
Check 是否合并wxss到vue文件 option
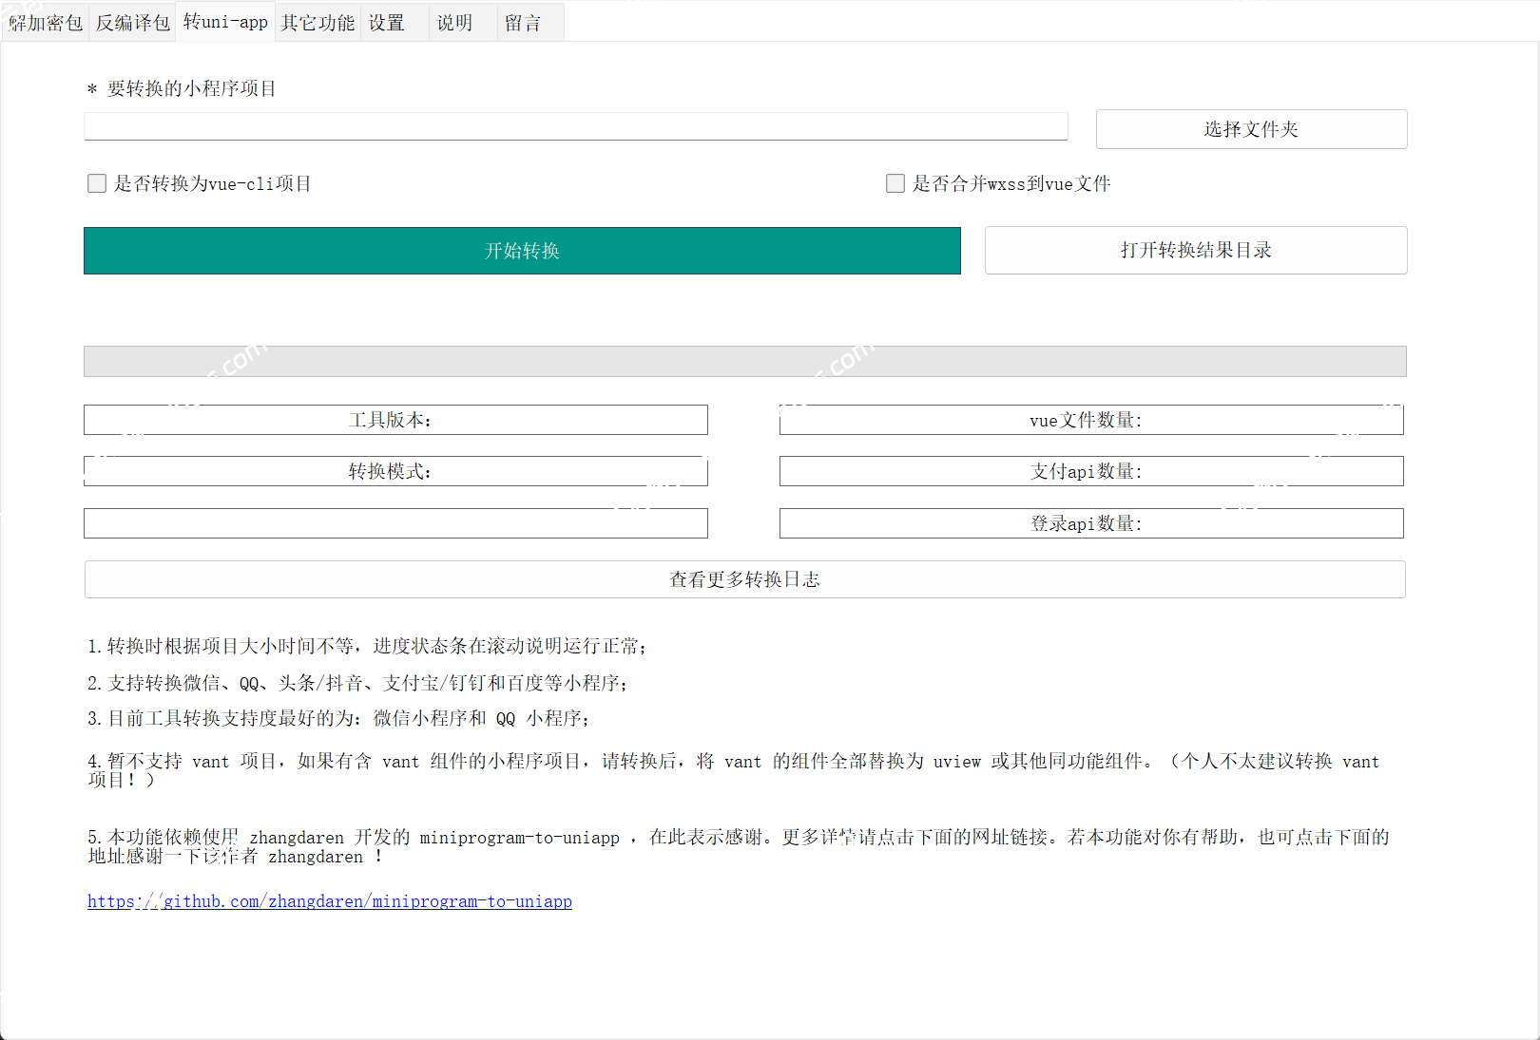point(895,183)
